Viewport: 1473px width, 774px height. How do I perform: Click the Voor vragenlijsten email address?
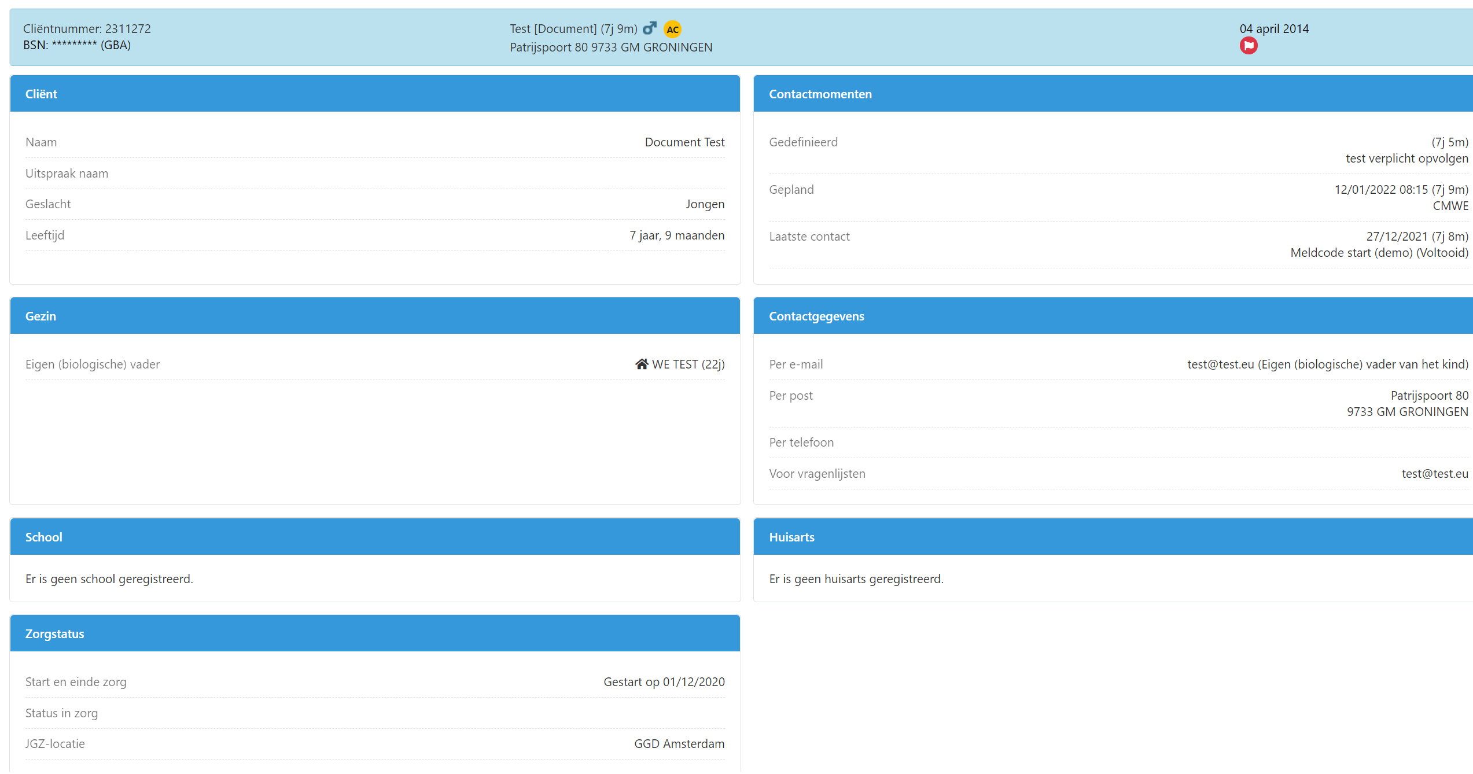pyautogui.click(x=1434, y=474)
